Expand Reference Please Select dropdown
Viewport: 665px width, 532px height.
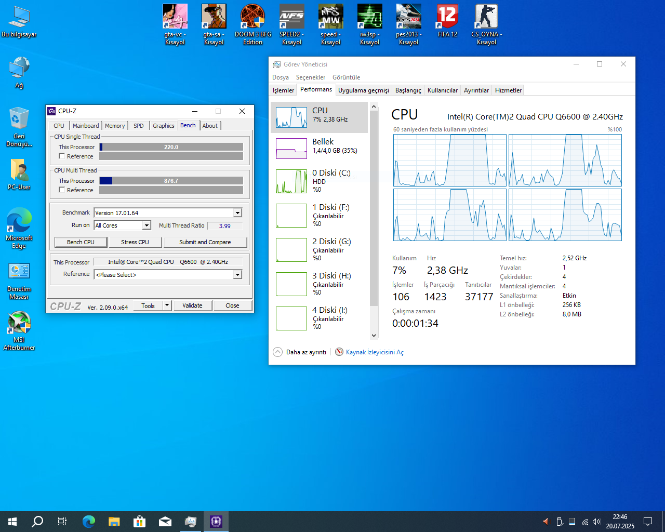pyautogui.click(x=237, y=275)
